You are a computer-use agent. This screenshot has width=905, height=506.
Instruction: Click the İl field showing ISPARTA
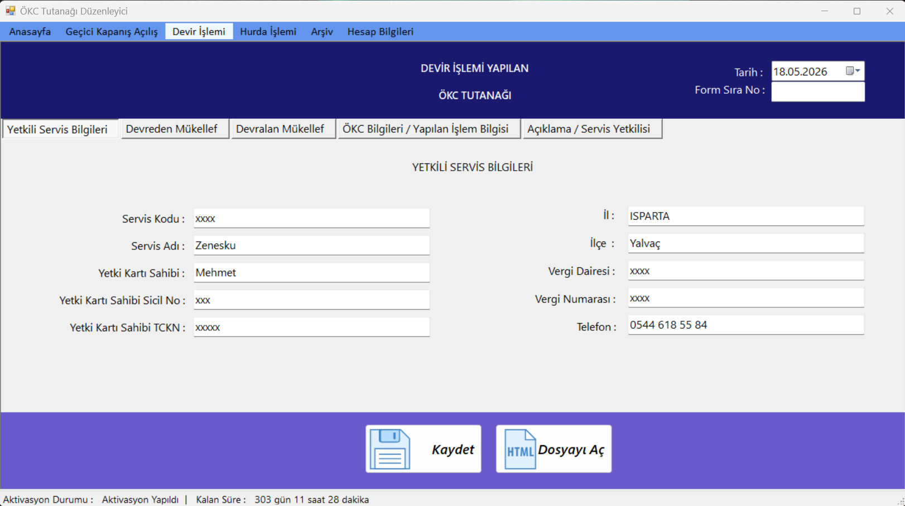[746, 216]
